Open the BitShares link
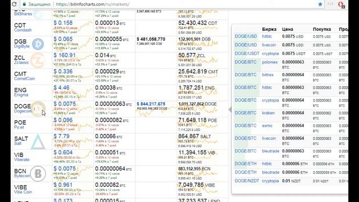The width and height of the screenshot is (359, 202). pyautogui.click(x=23, y=13)
